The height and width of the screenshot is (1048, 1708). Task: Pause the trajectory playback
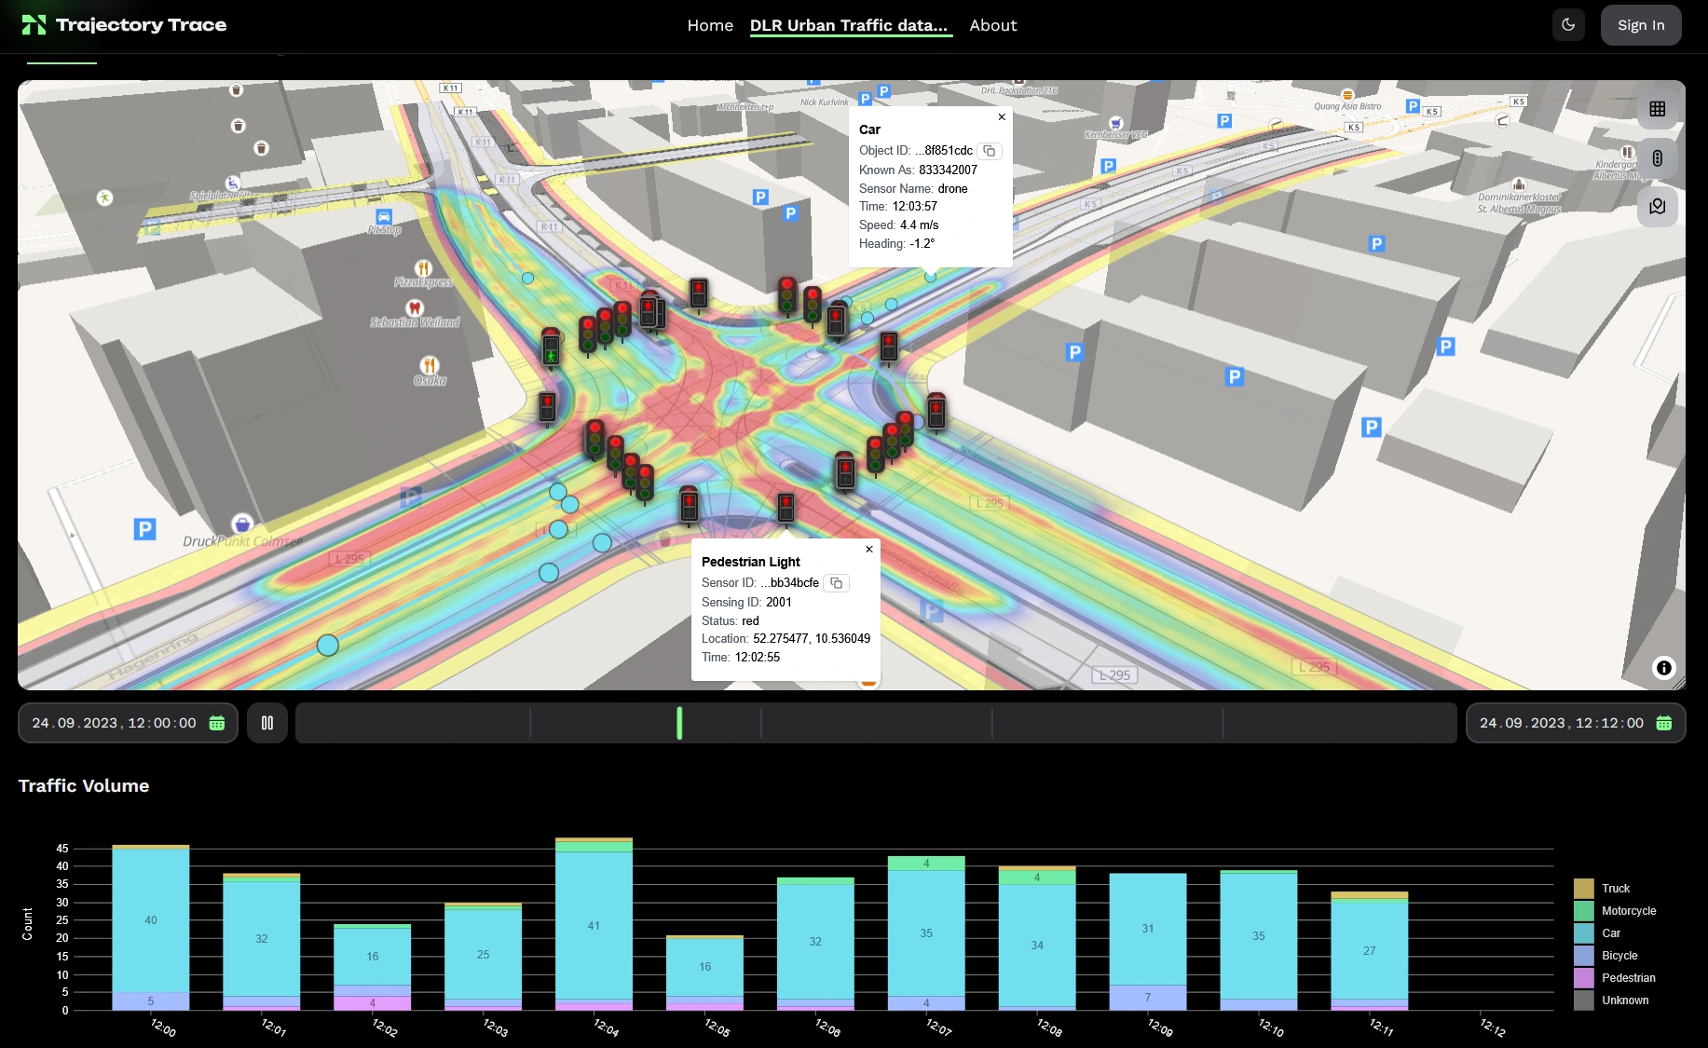[x=266, y=722]
